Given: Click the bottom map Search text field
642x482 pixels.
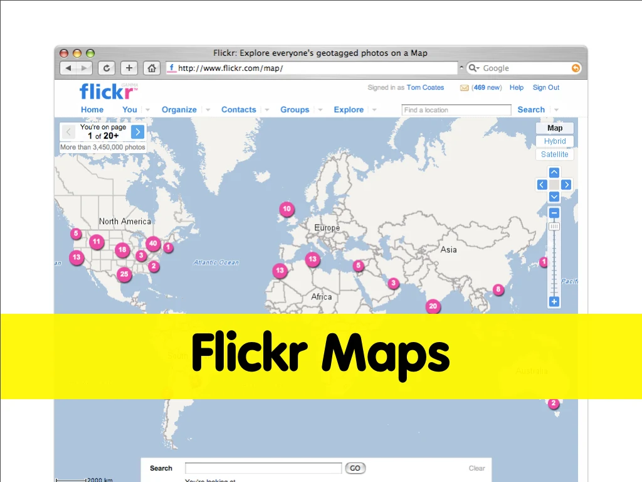Looking at the screenshot, I should click(263, 468).
